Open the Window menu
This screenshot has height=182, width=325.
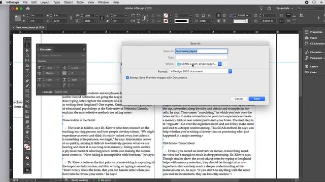point(103,2)
